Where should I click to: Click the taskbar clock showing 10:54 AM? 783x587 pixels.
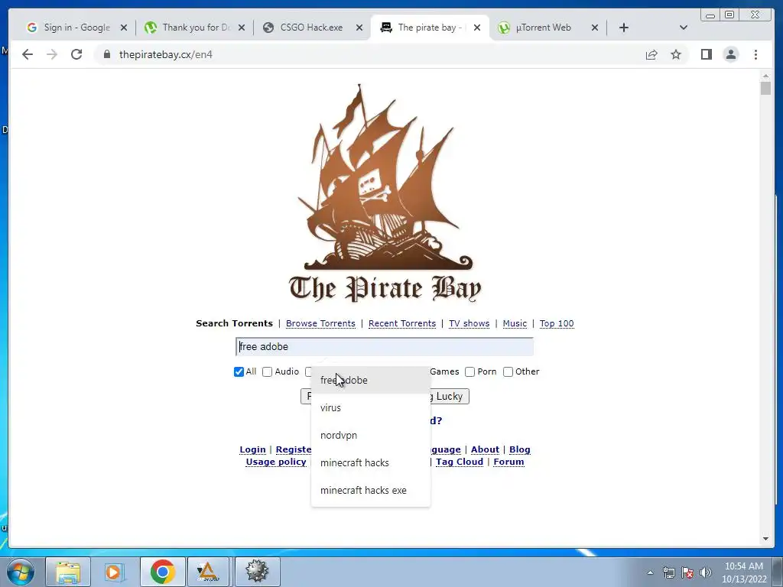[744, 572]
